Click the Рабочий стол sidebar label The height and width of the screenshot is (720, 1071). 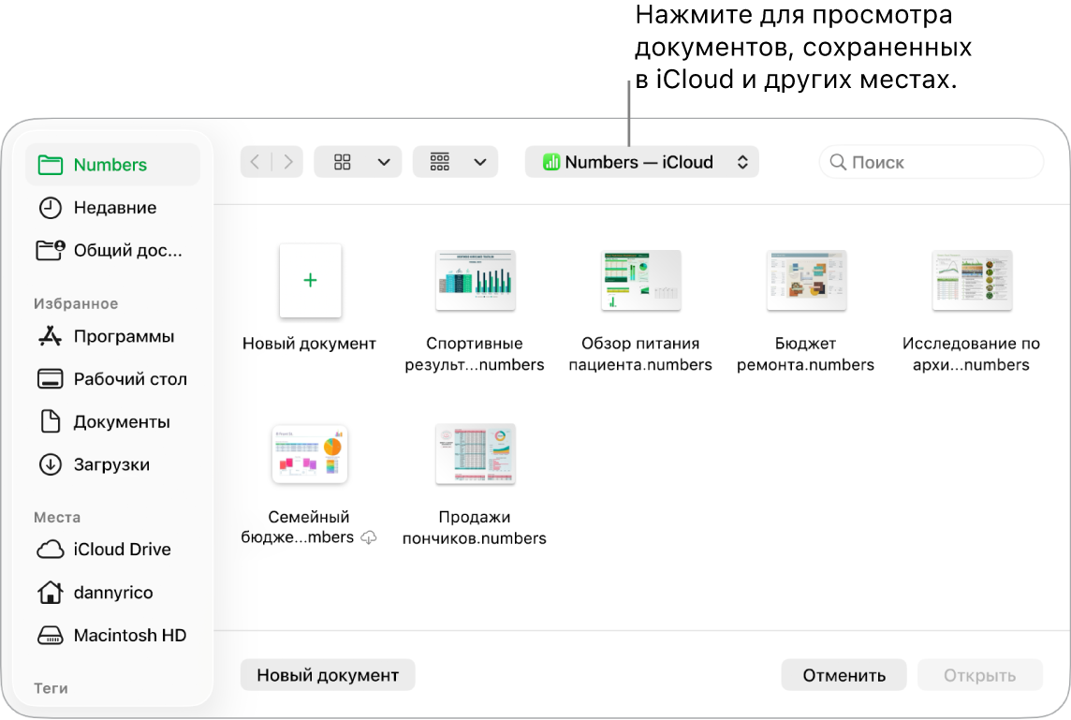coord(130,379)
